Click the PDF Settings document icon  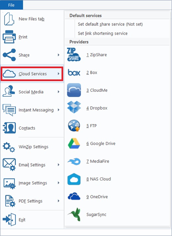pos(10,201)
